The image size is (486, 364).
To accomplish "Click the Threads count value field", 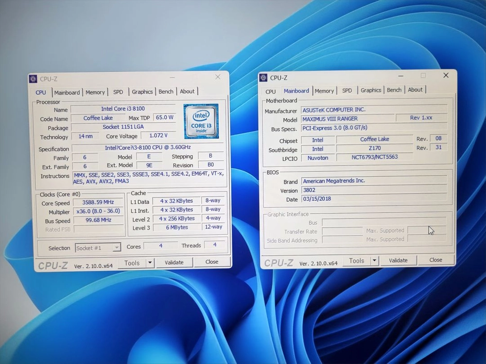I will (215, 245).
